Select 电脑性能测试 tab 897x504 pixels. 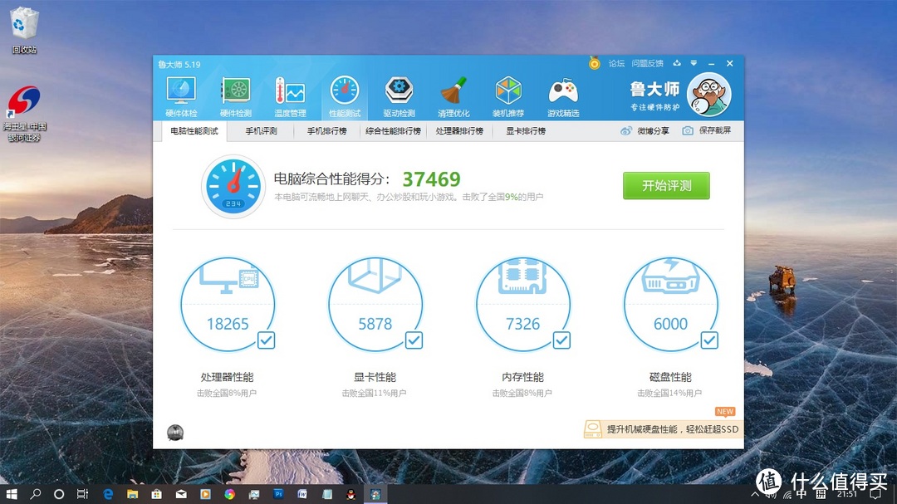click(x=194, y=131)
